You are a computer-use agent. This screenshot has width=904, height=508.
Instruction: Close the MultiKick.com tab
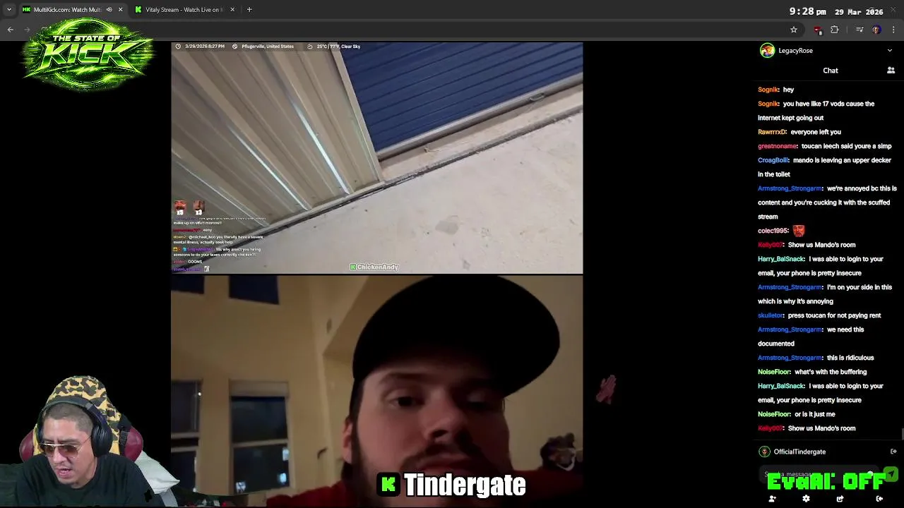coord(120,10)
